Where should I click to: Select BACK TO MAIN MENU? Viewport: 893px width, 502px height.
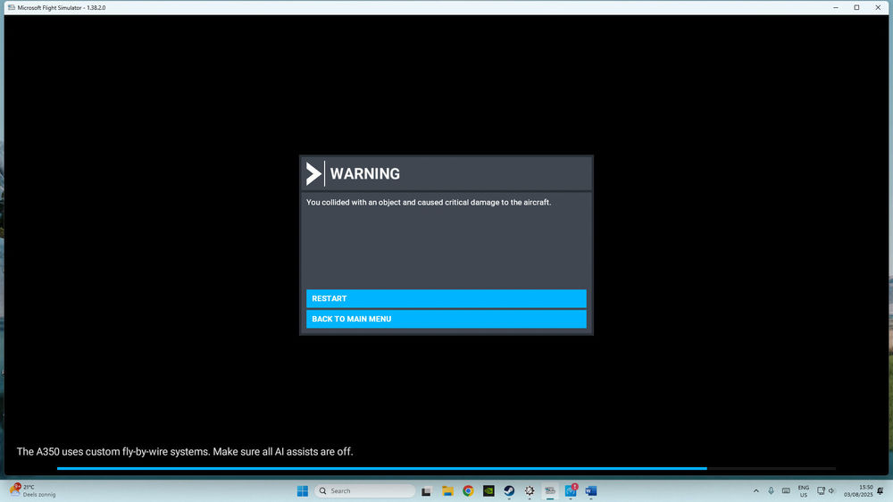tap(446, 319)
